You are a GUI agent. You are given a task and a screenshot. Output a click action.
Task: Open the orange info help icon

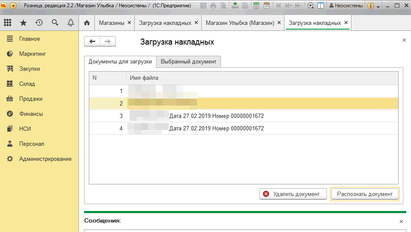click(x=371, y=6)
